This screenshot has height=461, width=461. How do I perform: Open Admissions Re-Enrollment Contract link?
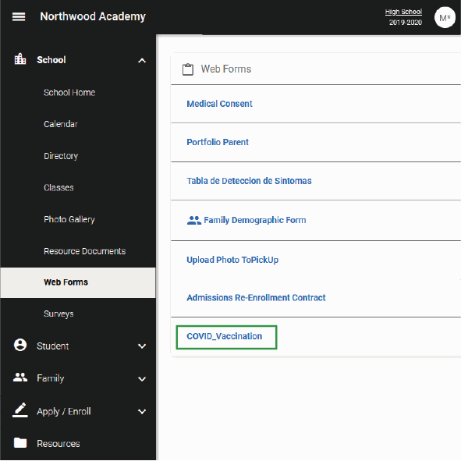click(x=256, y=298)
